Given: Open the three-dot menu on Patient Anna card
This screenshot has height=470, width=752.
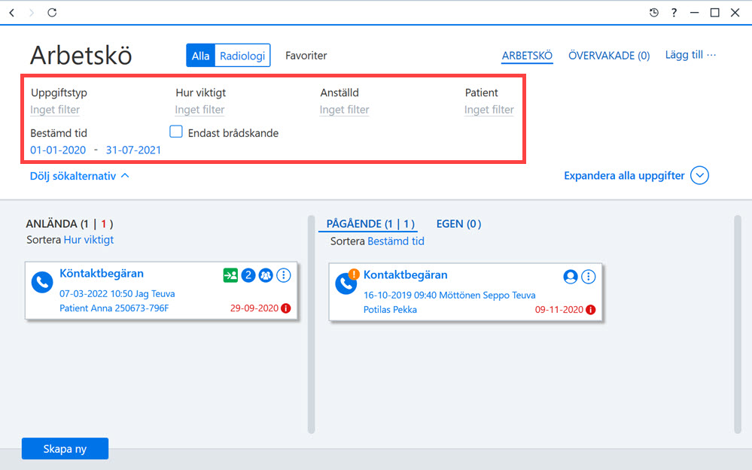Looking at the screenshot, I should (x=284, y=275).
